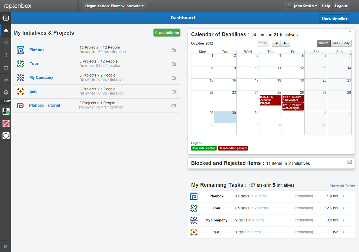This screenshot has width=359, height=252.
Task: Click Tour icon in Remaining Tasks
Action: click(x=194, y=208)
